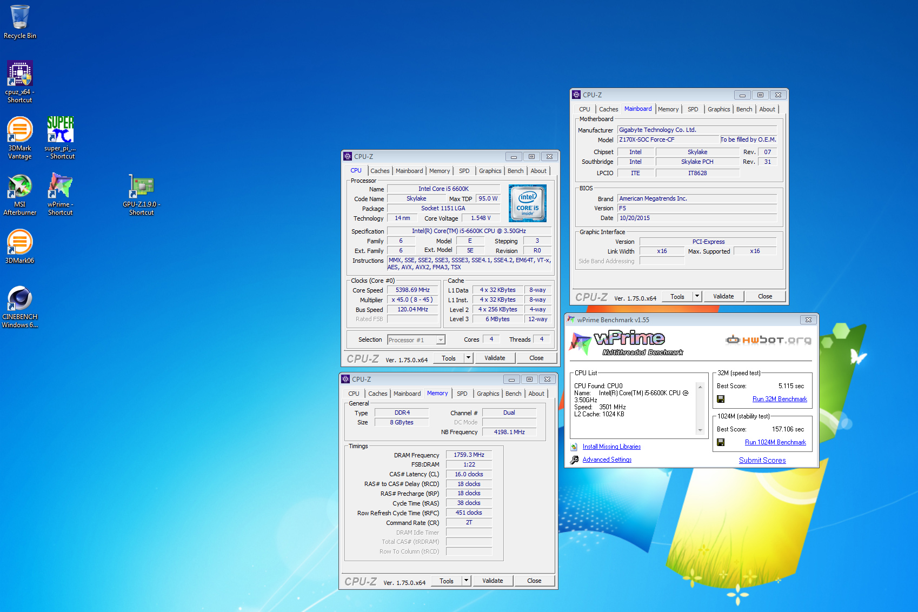This screenshot has width=918, height=612.
Task: Expand Tools dropdown arrow in Memory window
Action: tap(467, 581)
